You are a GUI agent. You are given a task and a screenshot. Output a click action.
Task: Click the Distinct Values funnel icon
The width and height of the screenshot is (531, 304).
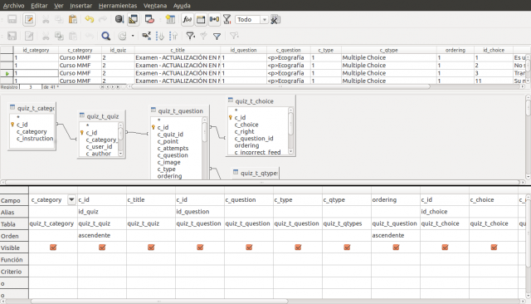(x=227, y=20)
